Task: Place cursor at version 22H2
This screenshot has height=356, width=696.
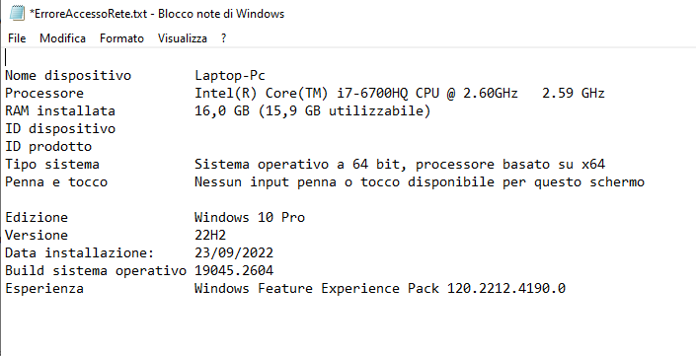Action: [210, 235]
